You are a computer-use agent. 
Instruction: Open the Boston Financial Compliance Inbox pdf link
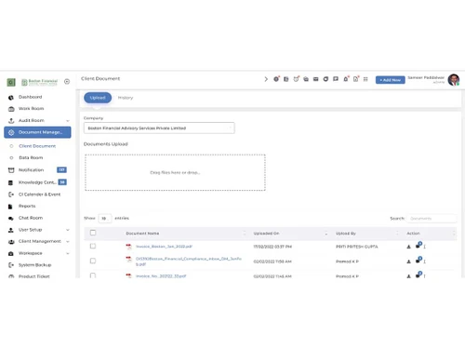coord(189,262)
